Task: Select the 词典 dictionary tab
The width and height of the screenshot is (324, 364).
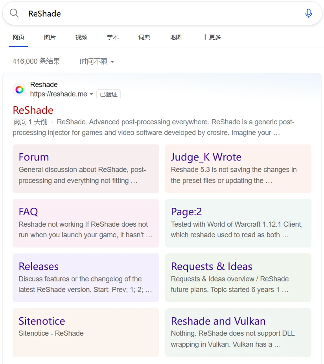Action: pyautogui.click(x=144, y=37)
